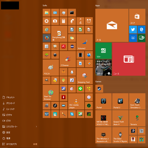Image resolution: width=148 pixels, height=148 pixels.
Task: Open the Snipping Tool tile
Action: [x=85, y=76]
